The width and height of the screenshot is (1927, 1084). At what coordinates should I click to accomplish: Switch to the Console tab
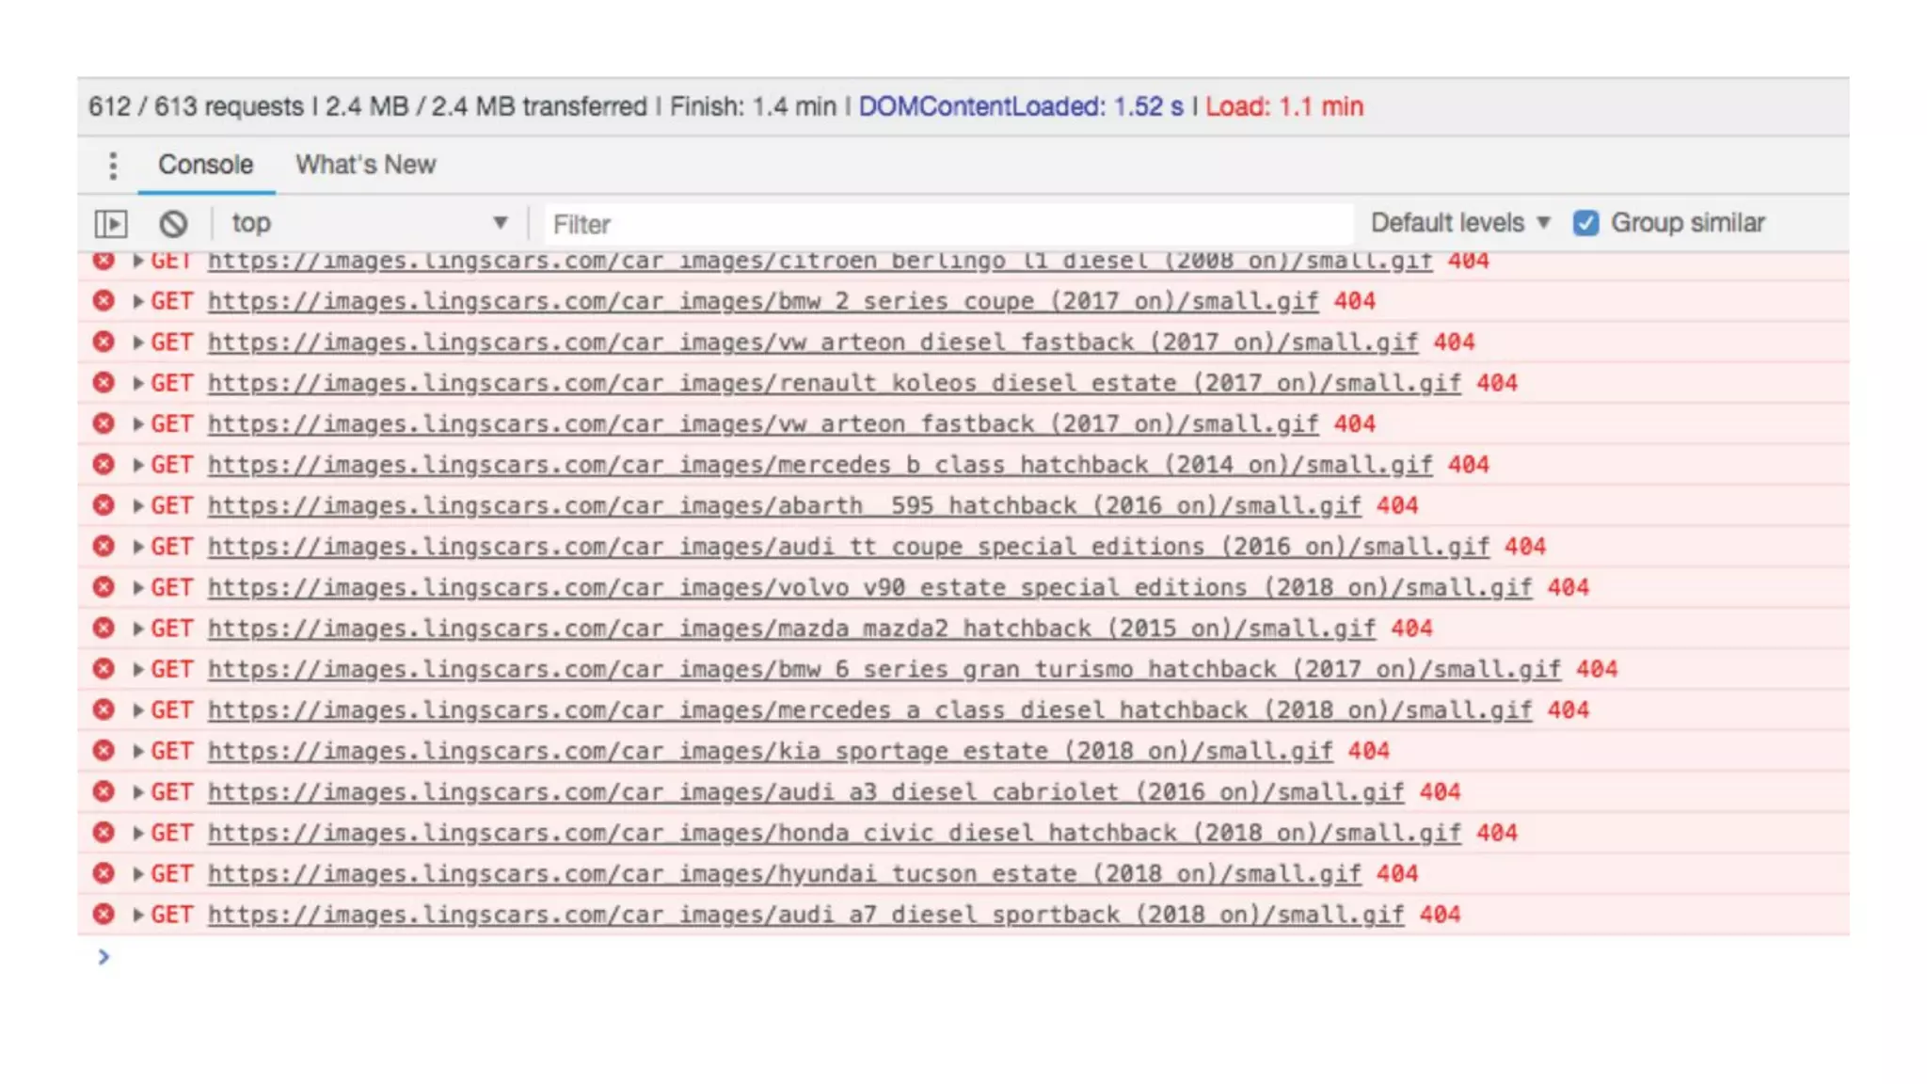point(205,165)
